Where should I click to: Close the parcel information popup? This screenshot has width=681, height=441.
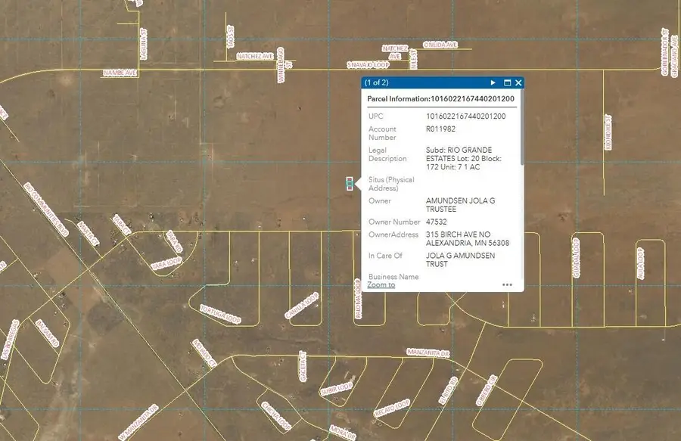[x=518, y=82]
